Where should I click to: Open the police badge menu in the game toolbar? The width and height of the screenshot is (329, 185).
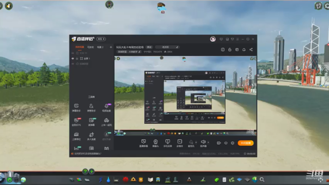(x=141, y=180)
